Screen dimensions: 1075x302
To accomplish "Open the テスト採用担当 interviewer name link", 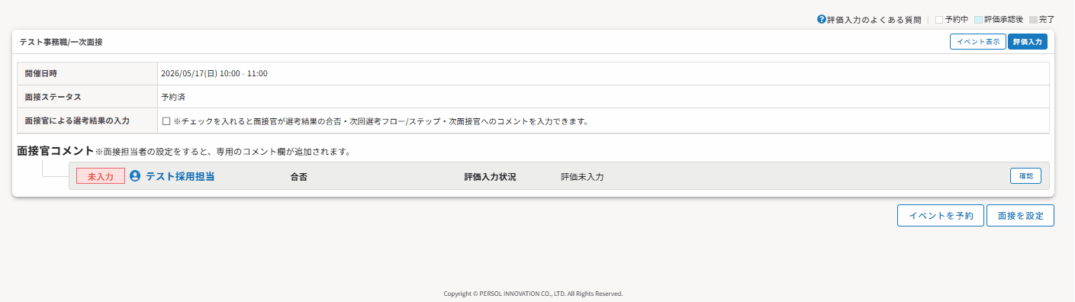I will coord(180,176).
